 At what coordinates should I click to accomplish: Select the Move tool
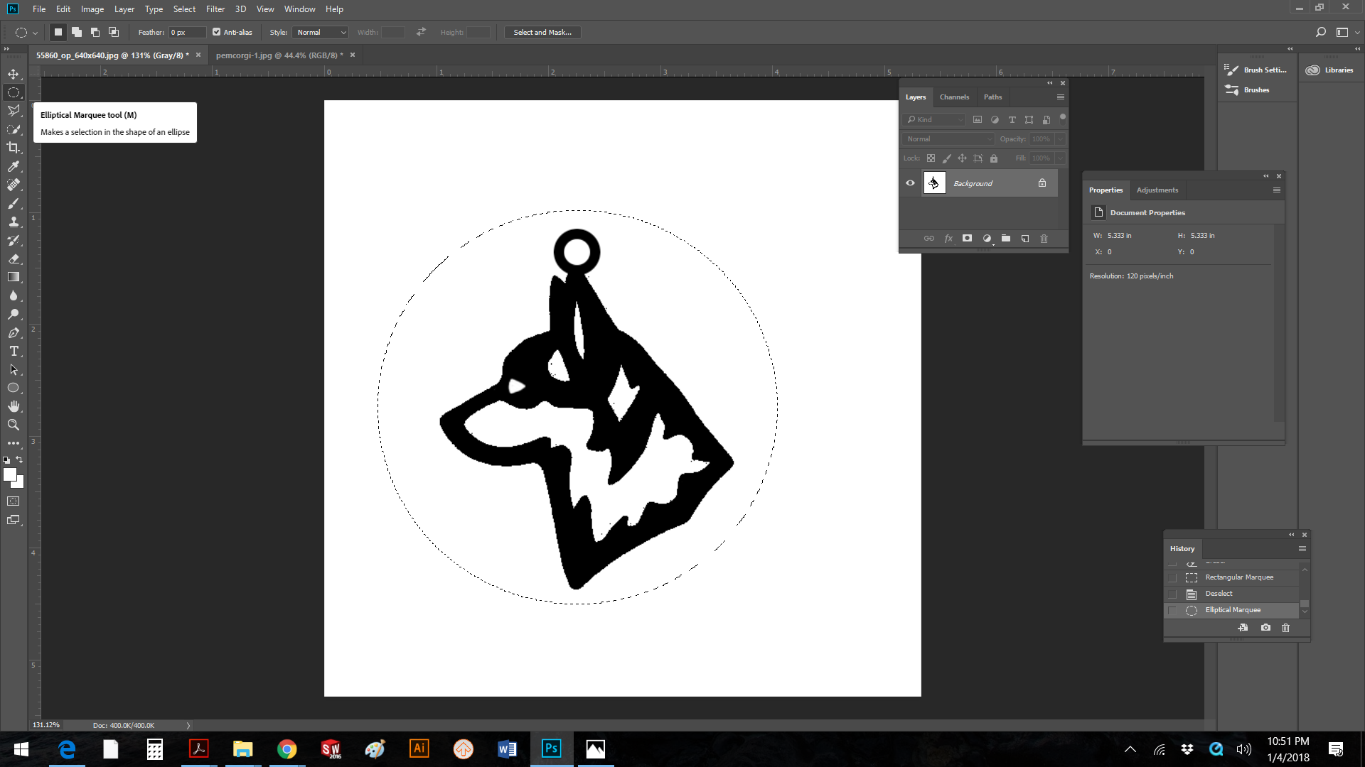pos(14,74)
